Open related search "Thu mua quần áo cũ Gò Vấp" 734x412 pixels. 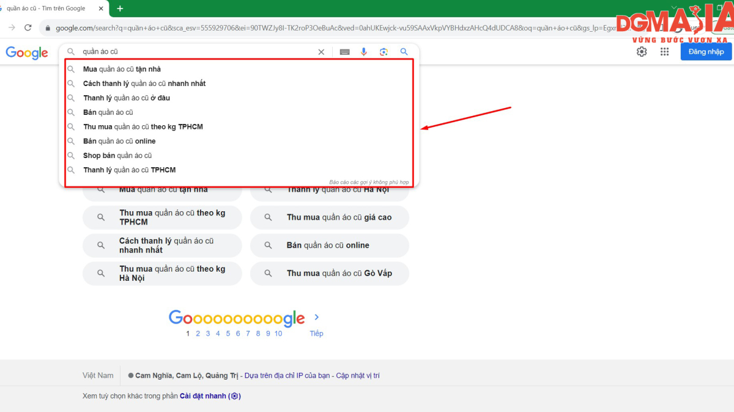[330, 273]
